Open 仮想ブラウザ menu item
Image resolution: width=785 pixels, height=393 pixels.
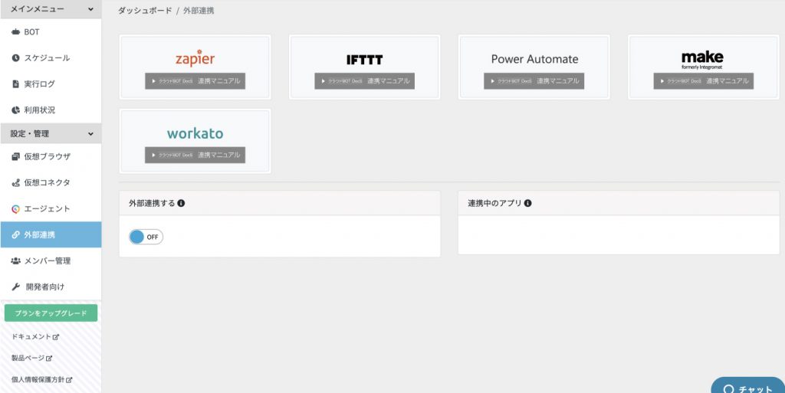tap(51, 157)
